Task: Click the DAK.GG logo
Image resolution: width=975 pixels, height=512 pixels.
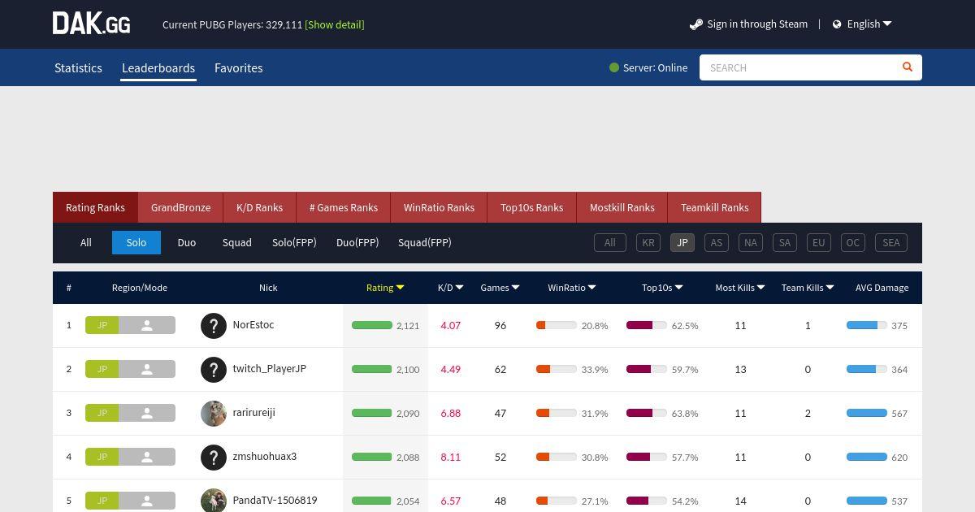Action: (x=91, y=24)
